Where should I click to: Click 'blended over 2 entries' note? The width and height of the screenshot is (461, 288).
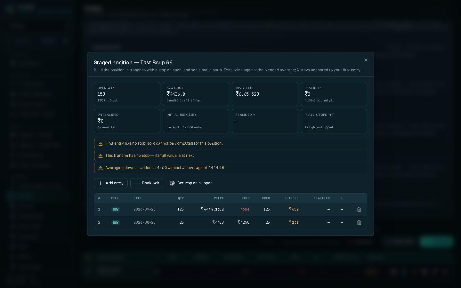tap(183, 100)
